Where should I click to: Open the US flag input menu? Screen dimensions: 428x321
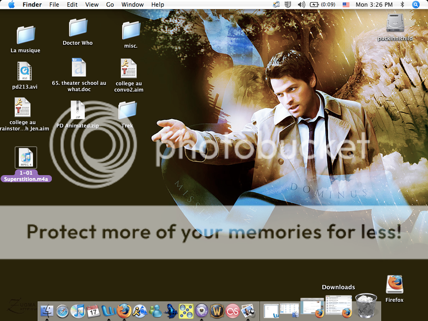346,5
